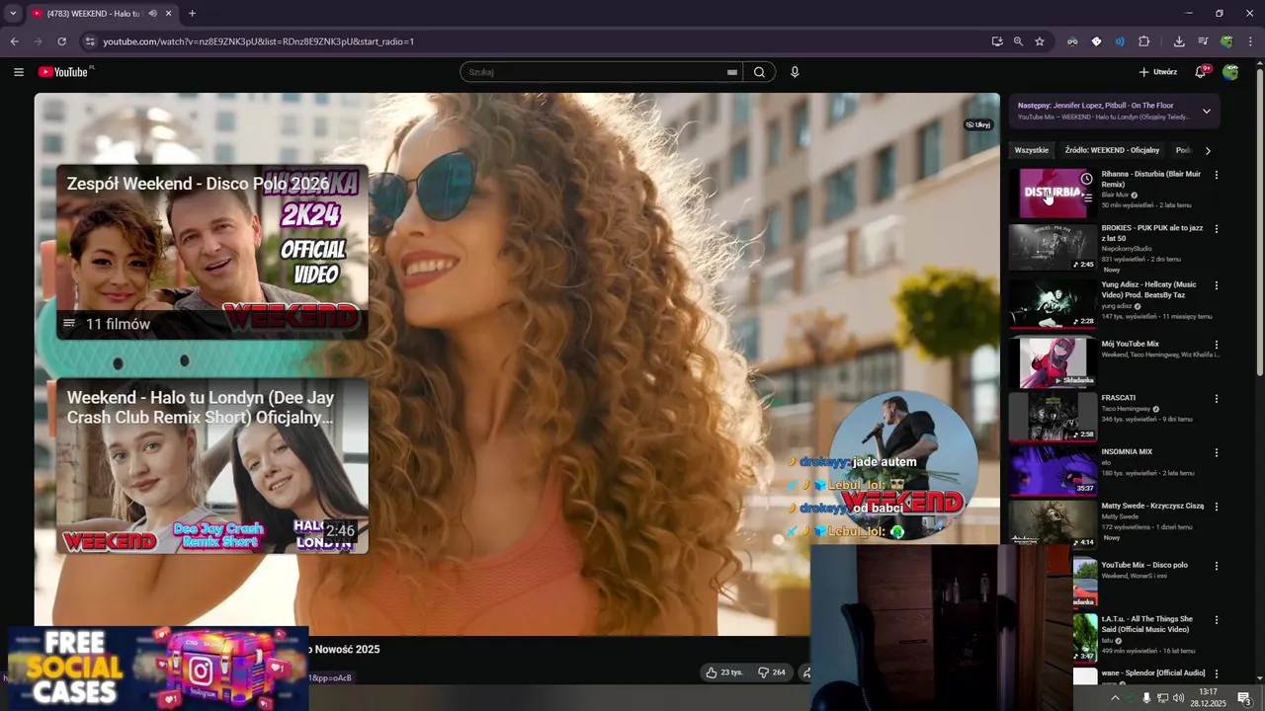Open t.A.T.u. - All The Things She Said title
Image resolution: width=1265 pixels, height=711 pixels.
(1146, 624)
